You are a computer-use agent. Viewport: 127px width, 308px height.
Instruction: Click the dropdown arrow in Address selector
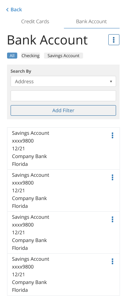111,81
